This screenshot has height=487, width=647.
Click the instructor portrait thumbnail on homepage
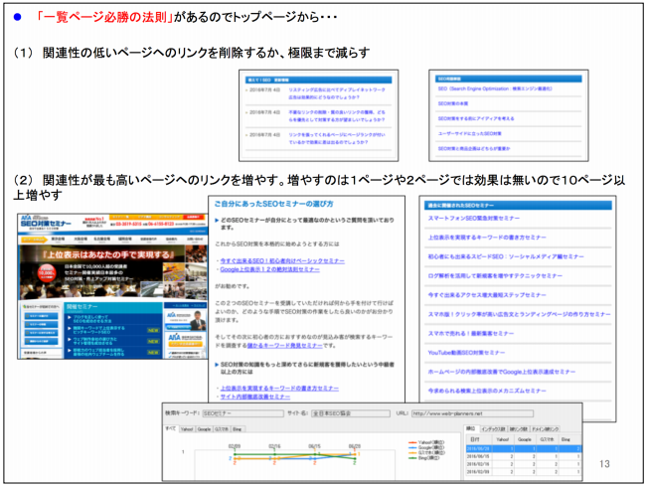point(197,321)
